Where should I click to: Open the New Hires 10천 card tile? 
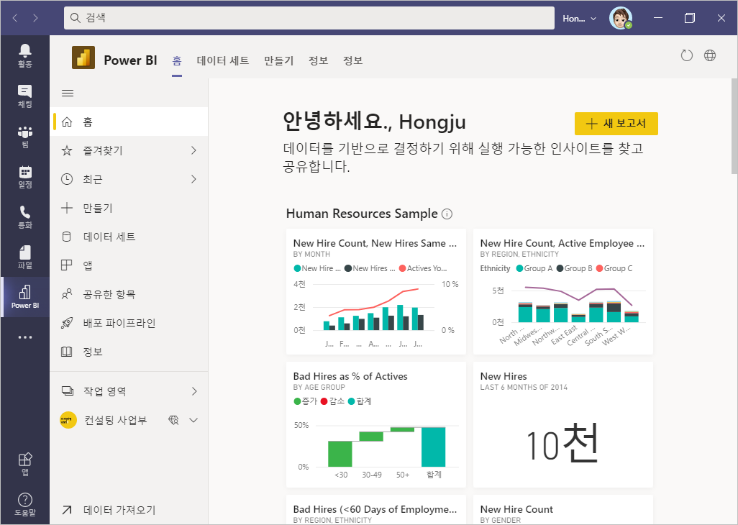click(563, 425)
